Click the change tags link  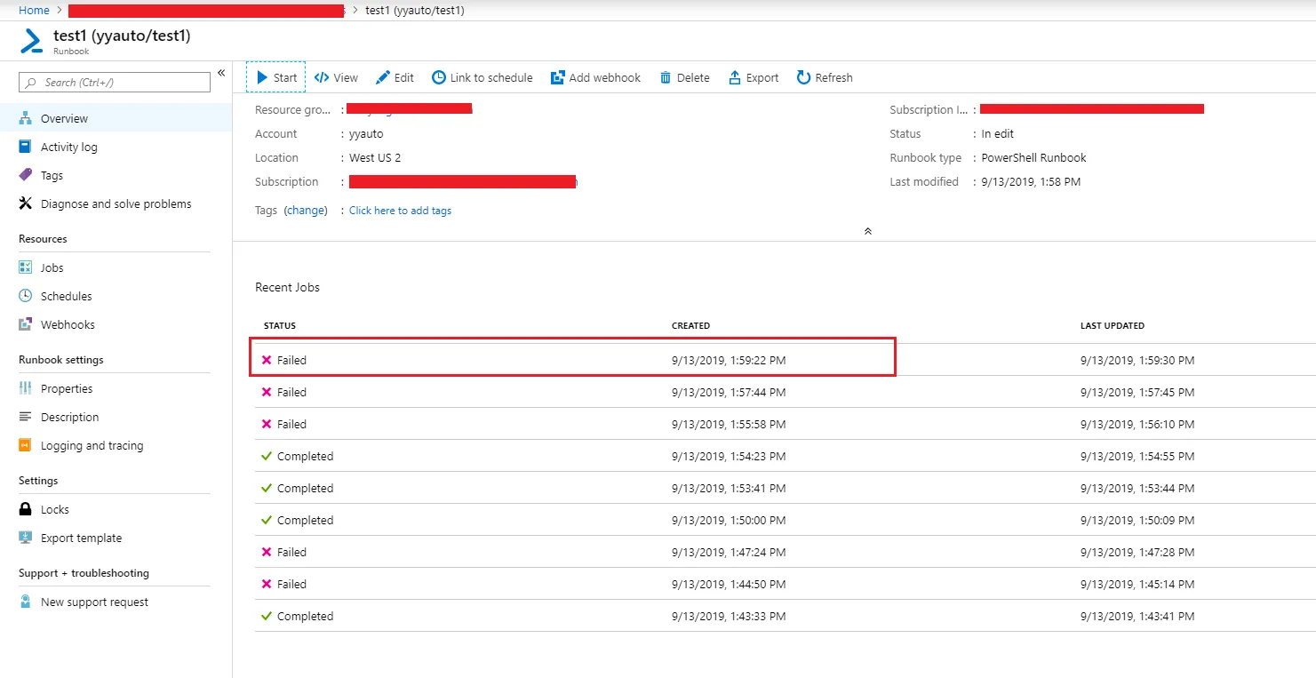[306, 211]
